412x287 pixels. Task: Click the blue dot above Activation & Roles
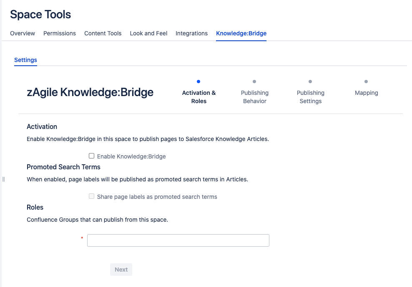pos(198,82)
